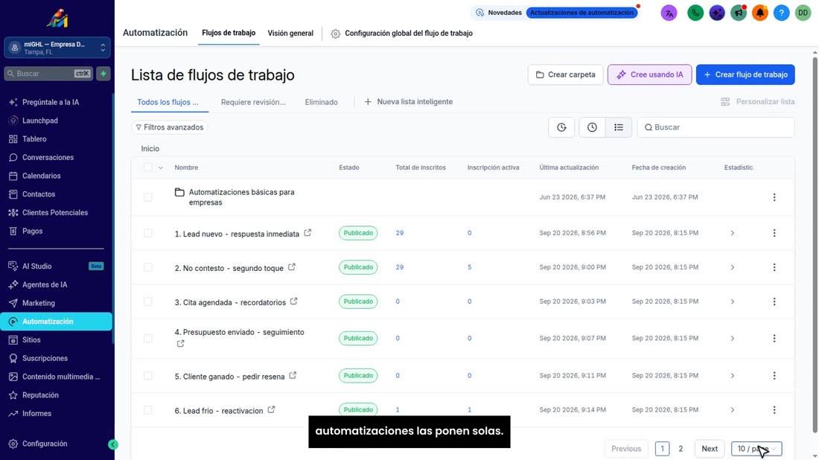This screenshot has height=460, width=819.
Task: Collapse the sidebar with green arrow button
Action: [x=113, y=444]
